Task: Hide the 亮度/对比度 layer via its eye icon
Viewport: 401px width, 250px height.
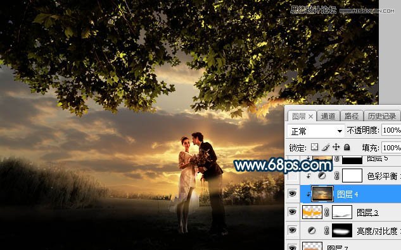Action: (292, 230)
